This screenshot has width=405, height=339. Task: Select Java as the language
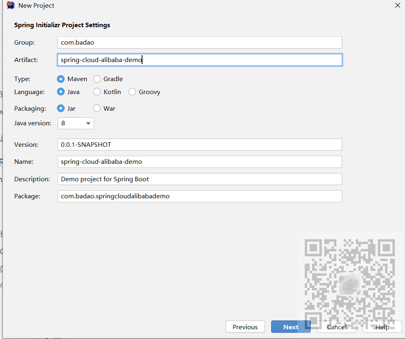click(61, 92)
